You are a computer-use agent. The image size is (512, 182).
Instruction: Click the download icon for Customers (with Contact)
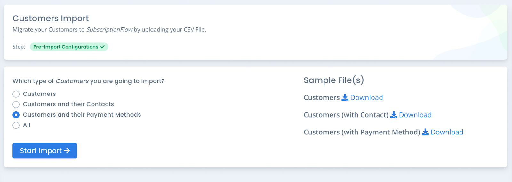point(394,115)
